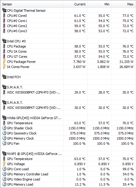Sort by the Sensor column header

click(x=32, y=4)
